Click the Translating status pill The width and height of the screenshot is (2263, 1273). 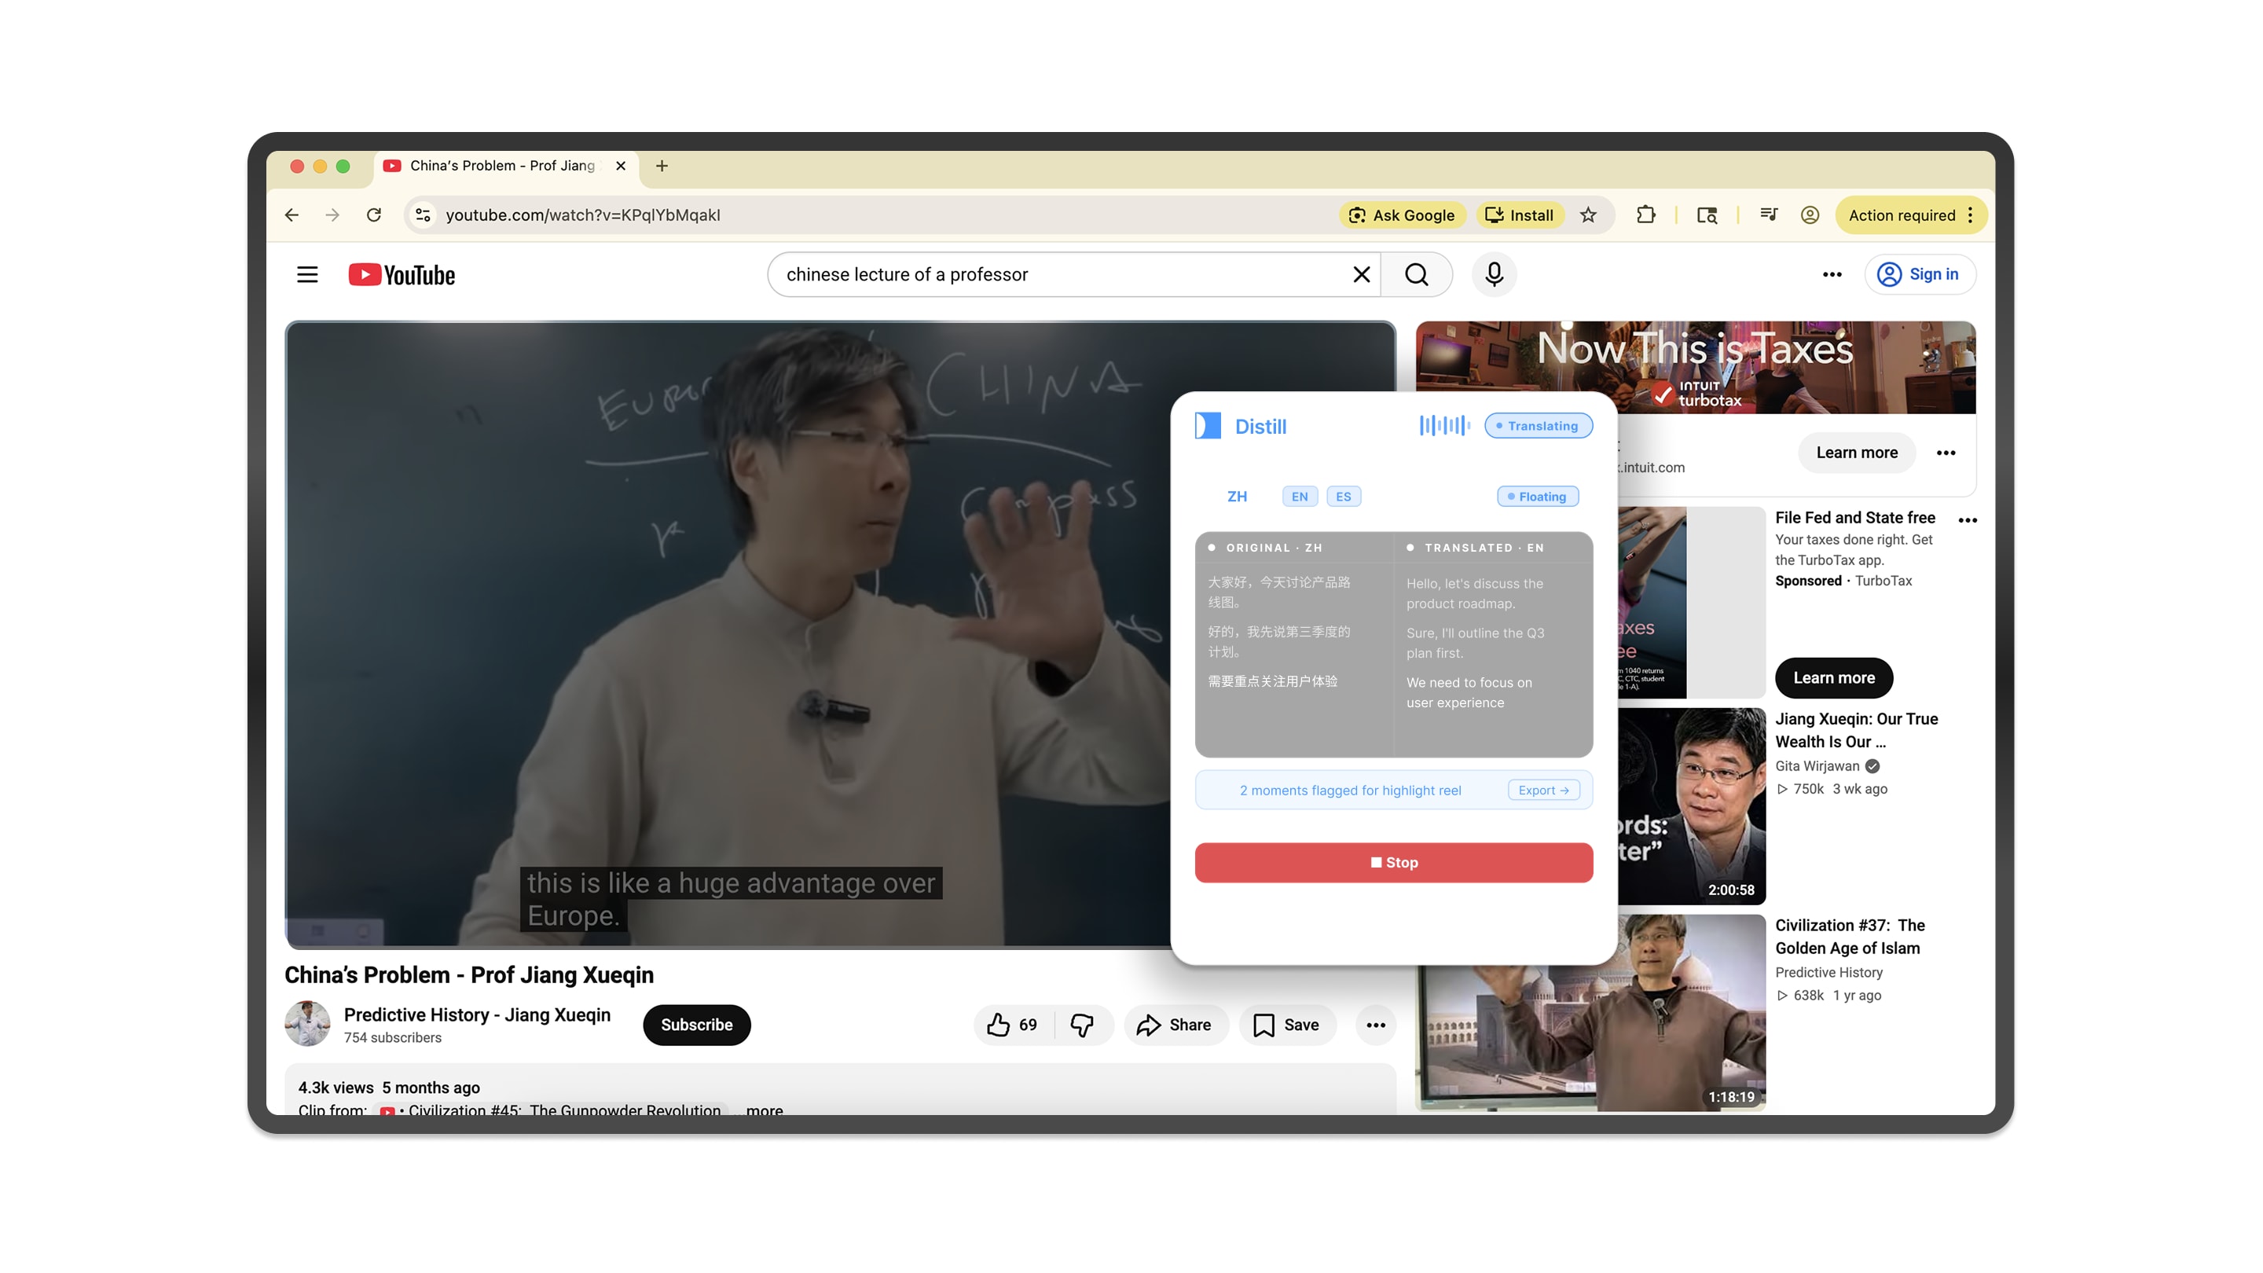pyautogui.click(x=1538, y=426)
